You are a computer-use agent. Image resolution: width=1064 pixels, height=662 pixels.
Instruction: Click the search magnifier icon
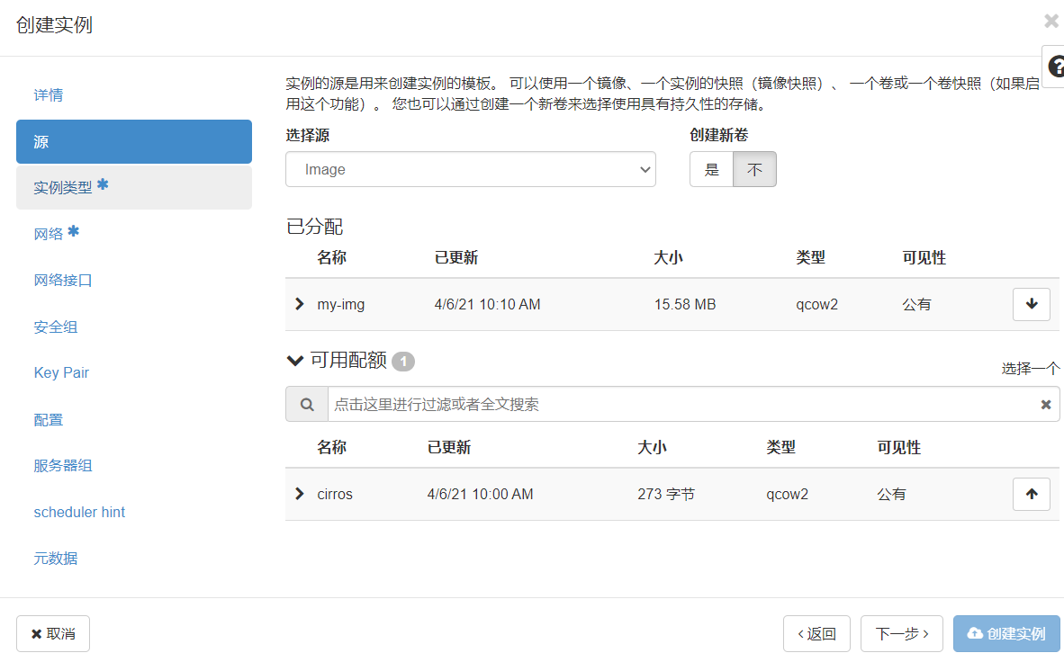[307, 405]
